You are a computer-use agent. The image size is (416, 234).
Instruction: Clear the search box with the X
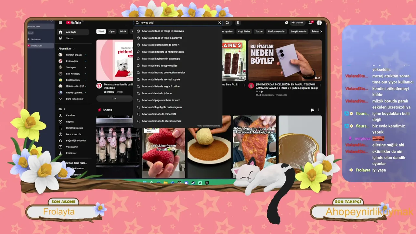pos(219,23)
